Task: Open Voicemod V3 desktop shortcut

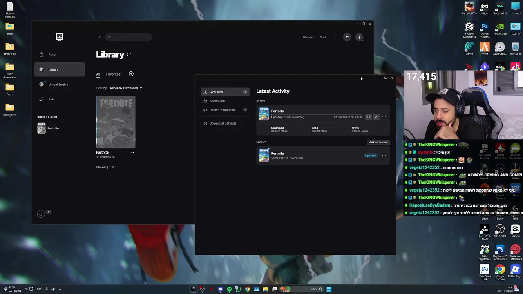Action: (x=500, y=8)
